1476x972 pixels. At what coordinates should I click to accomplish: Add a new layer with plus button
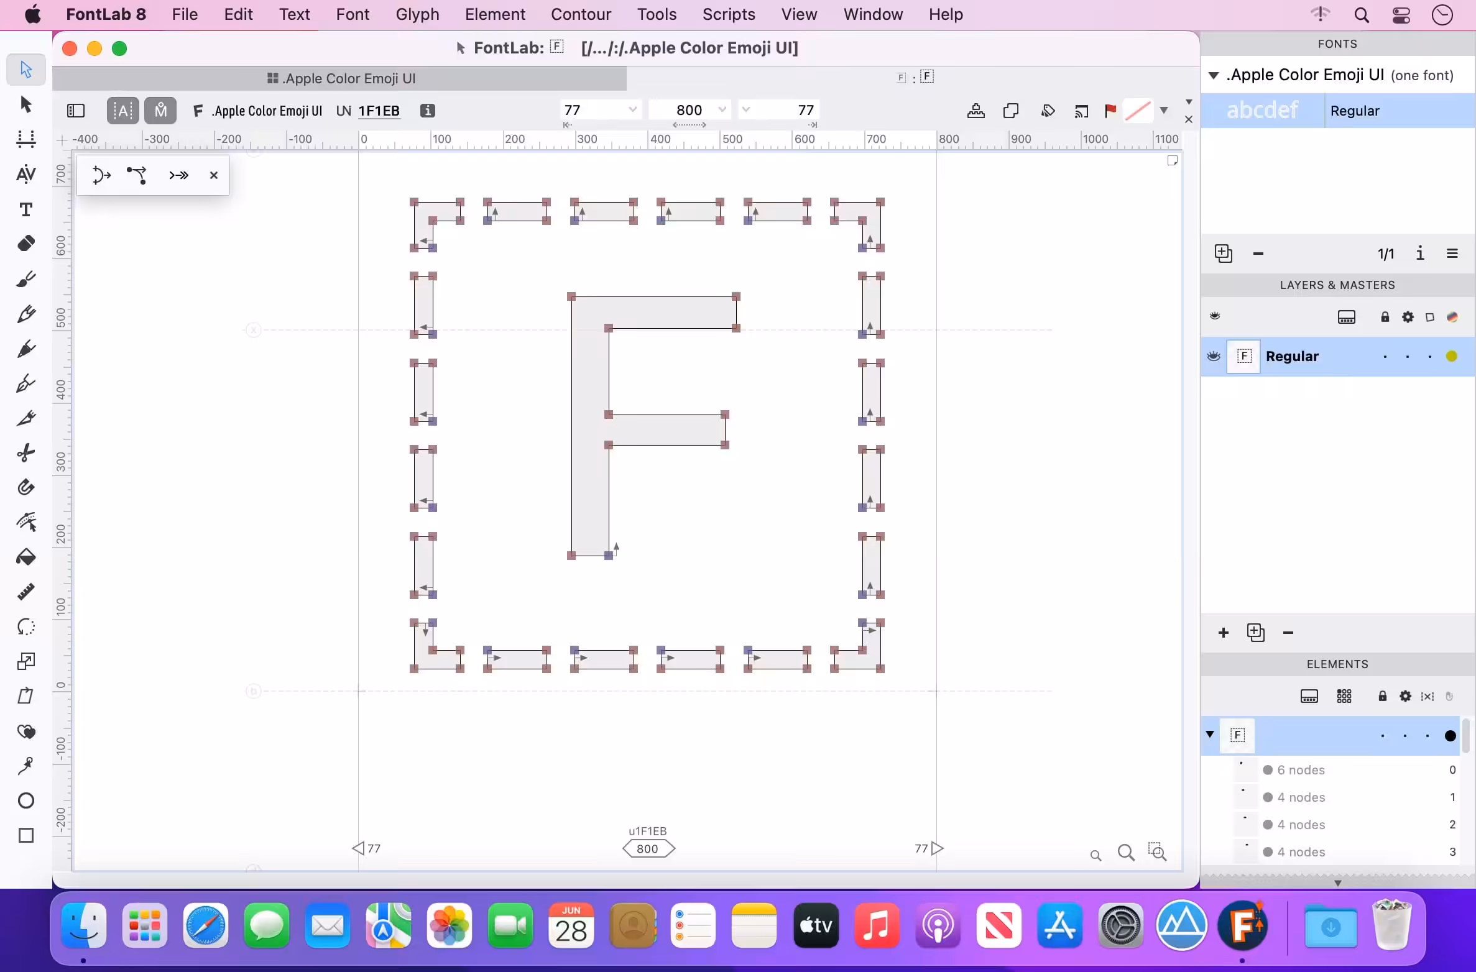[x=1224, y=633]
